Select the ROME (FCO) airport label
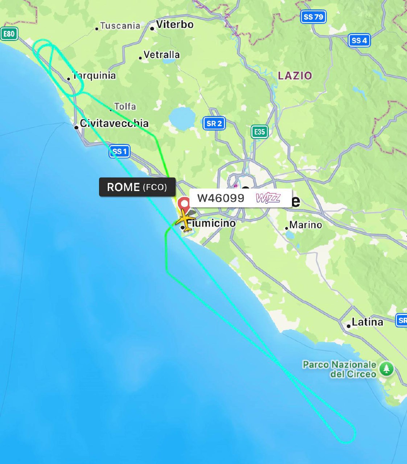407x464 pixels. (x=137, y=187)
